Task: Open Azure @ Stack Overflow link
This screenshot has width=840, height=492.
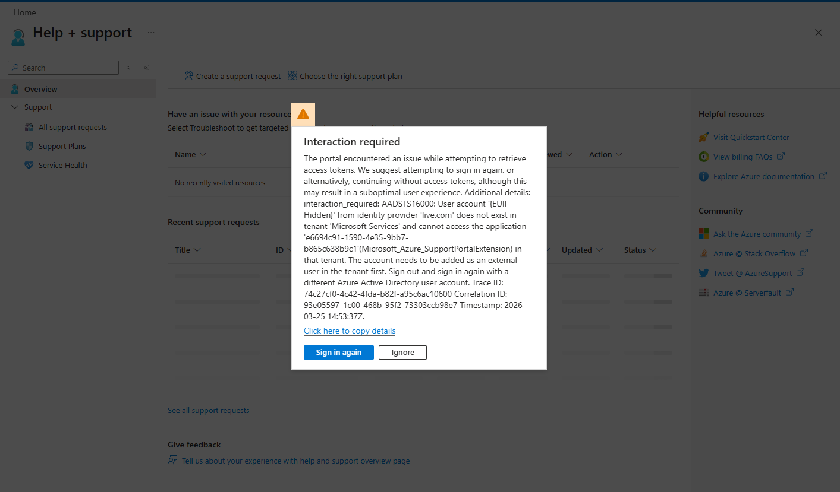Action: point(754,253)
